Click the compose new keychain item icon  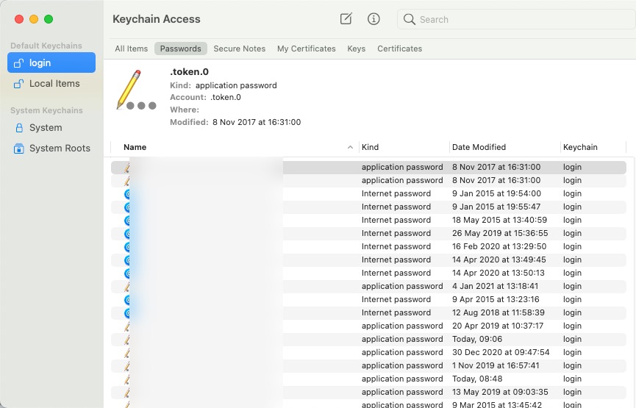(346, 19)
